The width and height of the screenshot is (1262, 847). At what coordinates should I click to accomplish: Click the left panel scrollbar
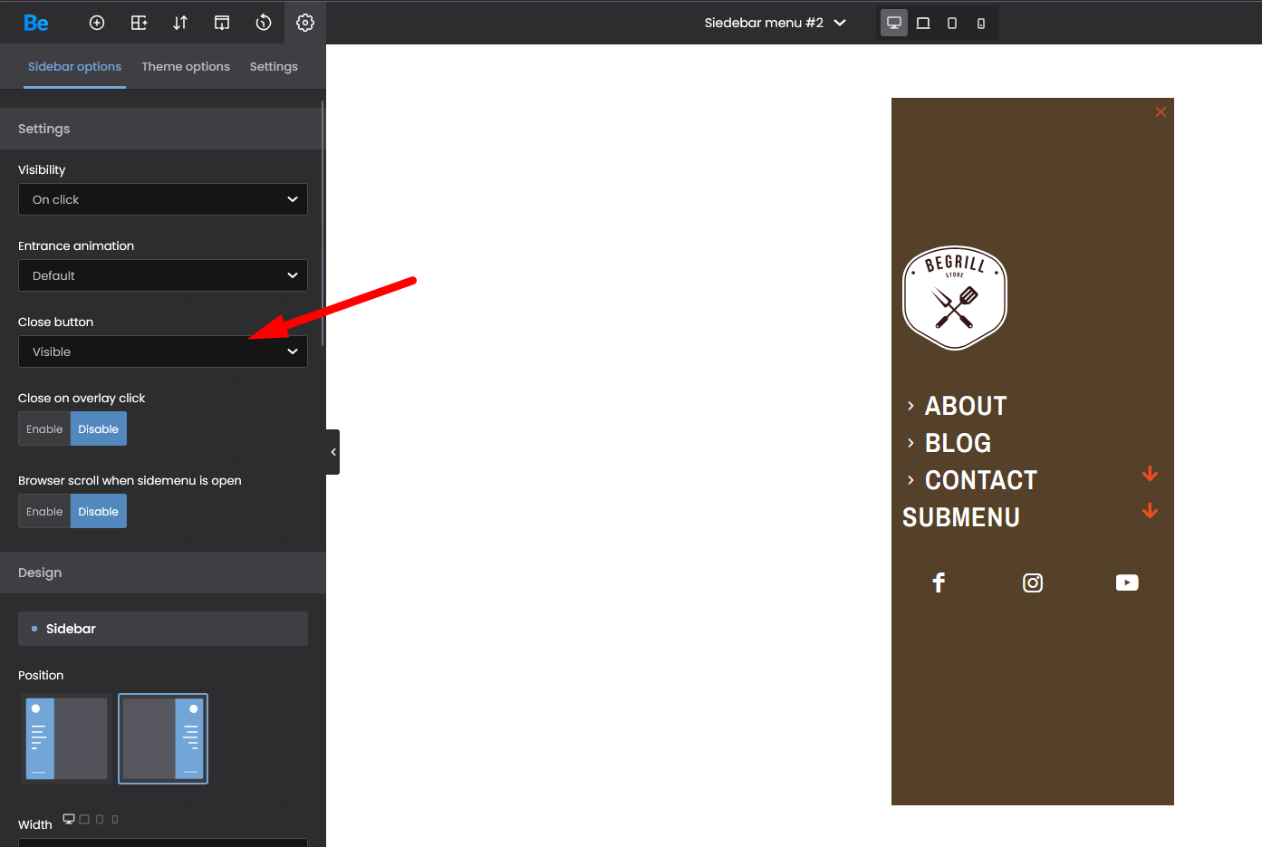(323, 222)
